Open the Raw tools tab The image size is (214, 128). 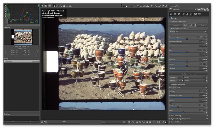tap(195, 14)
